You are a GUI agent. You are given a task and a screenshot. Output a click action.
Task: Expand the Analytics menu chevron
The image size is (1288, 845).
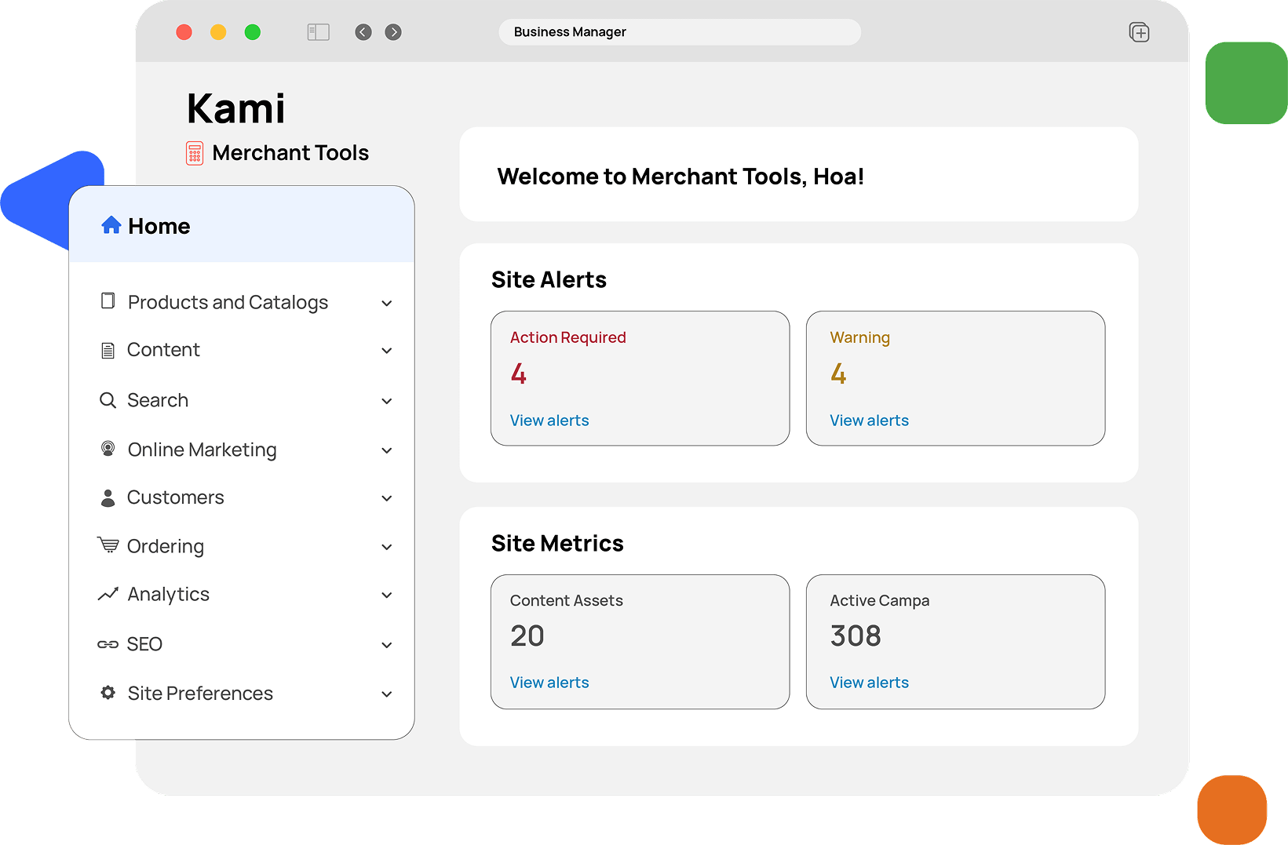[387, 596]
